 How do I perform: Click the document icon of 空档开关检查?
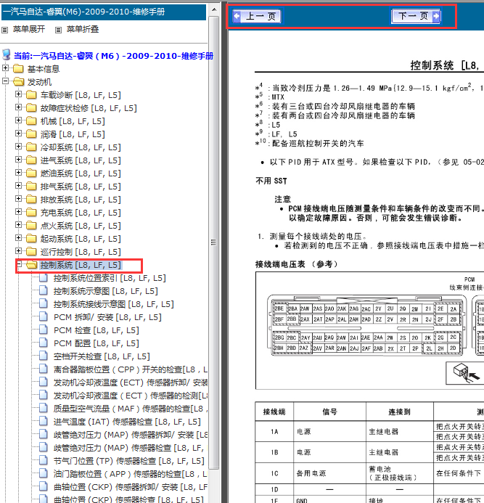click(x=44, y=356)
